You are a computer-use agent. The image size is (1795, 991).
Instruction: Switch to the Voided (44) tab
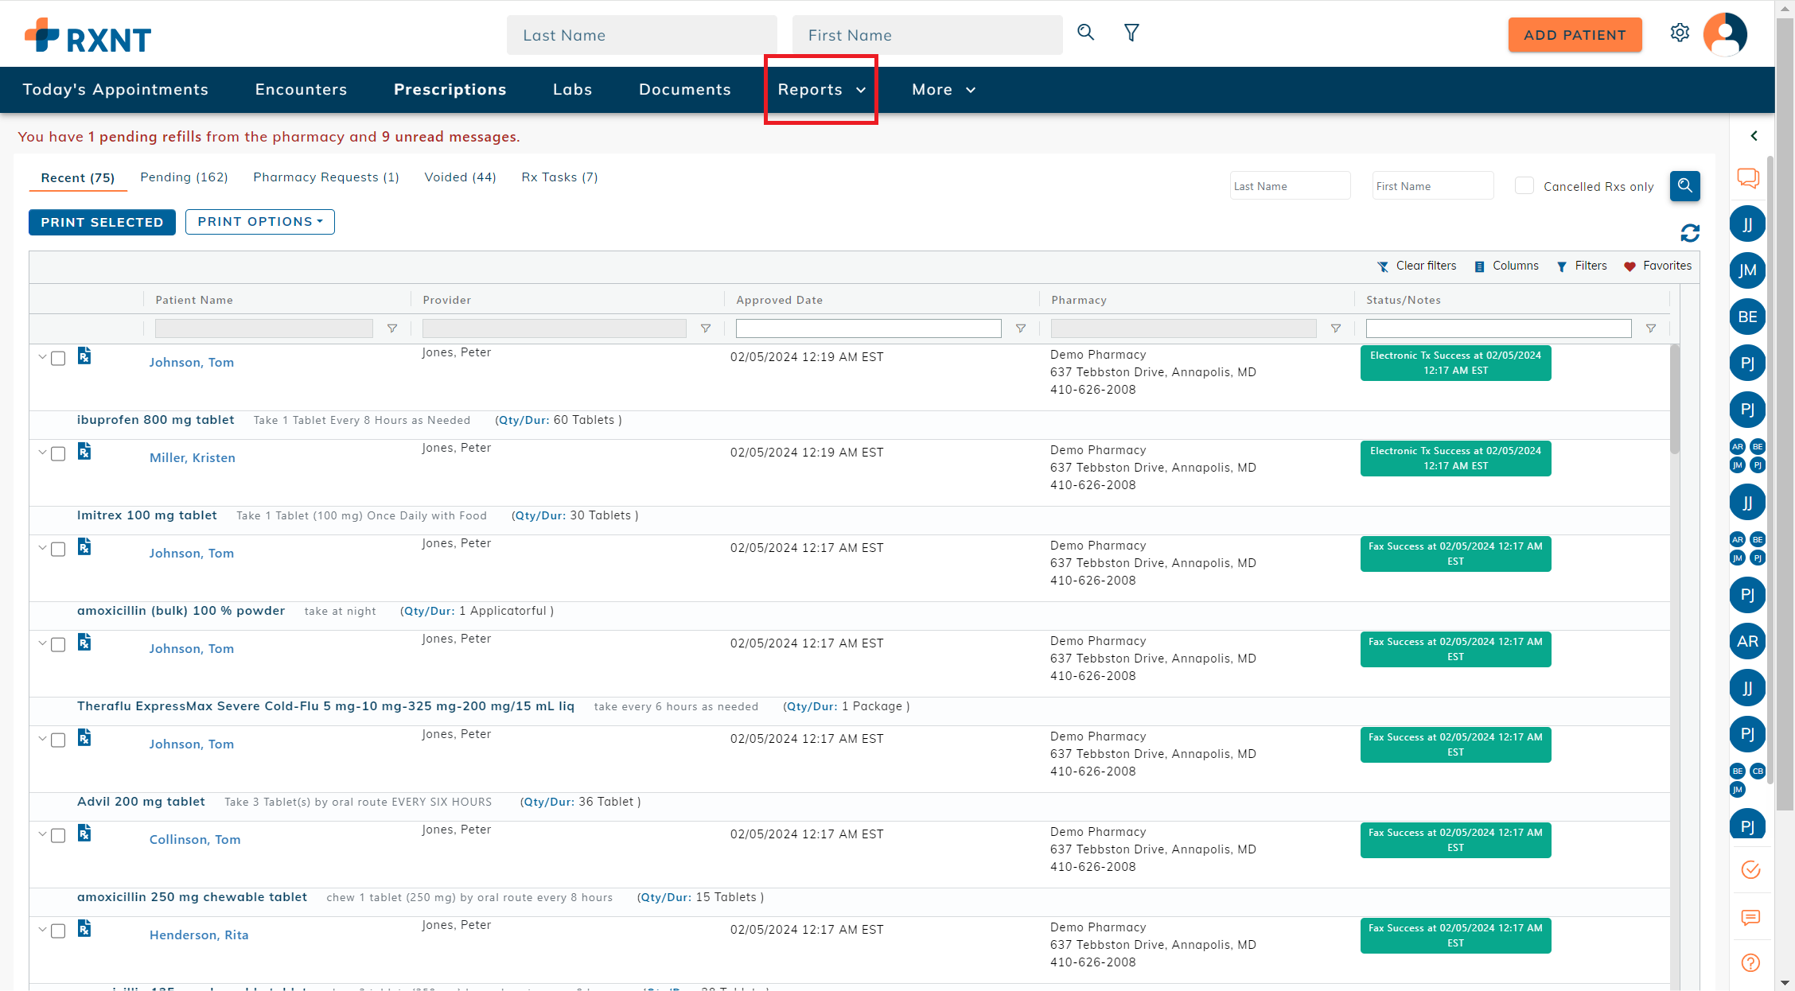[x=460, y=177]
